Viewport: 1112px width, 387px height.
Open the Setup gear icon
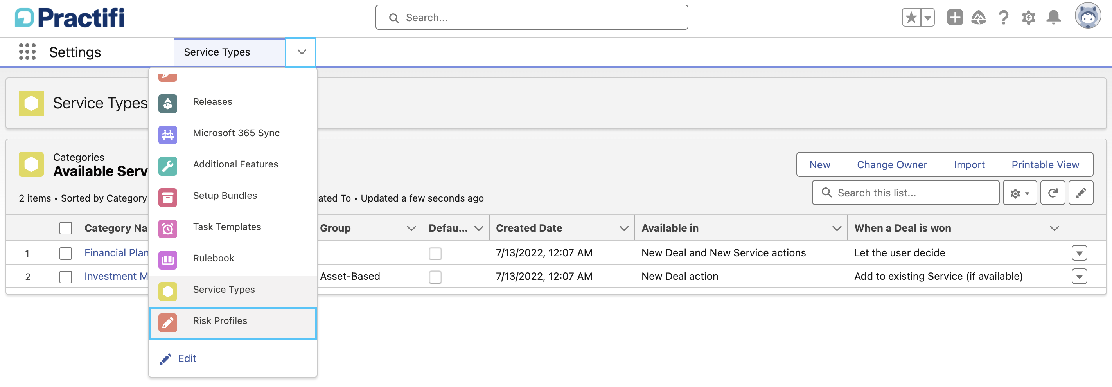coord(1029,18)
